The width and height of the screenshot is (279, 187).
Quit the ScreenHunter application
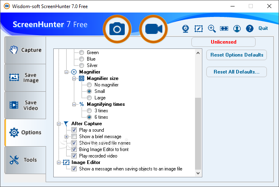click(263, 28)
